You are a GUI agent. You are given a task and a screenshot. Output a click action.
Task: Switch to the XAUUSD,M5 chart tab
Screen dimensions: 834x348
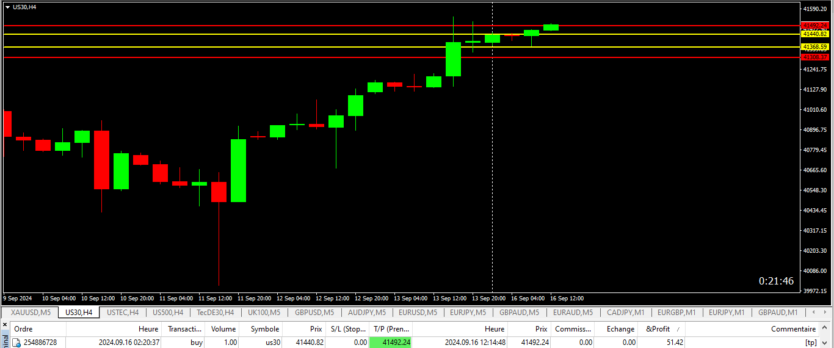31,312
